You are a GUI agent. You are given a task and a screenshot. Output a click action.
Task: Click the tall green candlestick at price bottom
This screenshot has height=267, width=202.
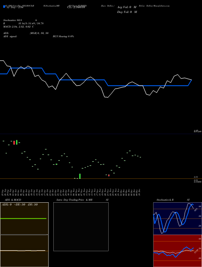(x=80, y=176)
